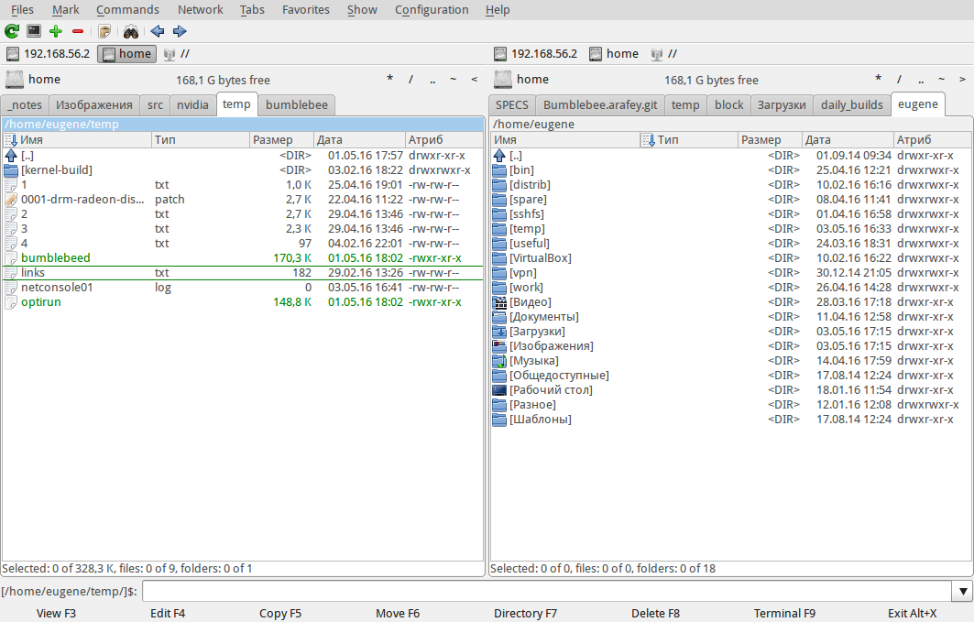Click the green plus select-group icon
The width and height of the screenshot is (974, 622).
56,31
